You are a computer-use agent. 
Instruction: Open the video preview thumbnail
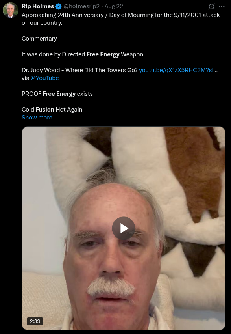pyautogui.click(x=124, y=228)
